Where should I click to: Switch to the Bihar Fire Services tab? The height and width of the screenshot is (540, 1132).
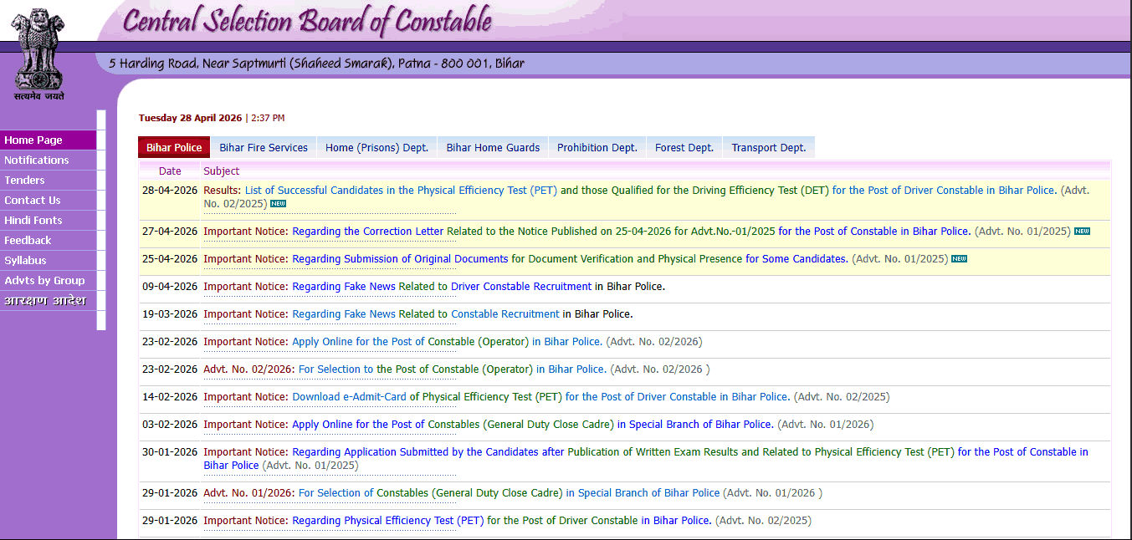(x=263, y=146)
